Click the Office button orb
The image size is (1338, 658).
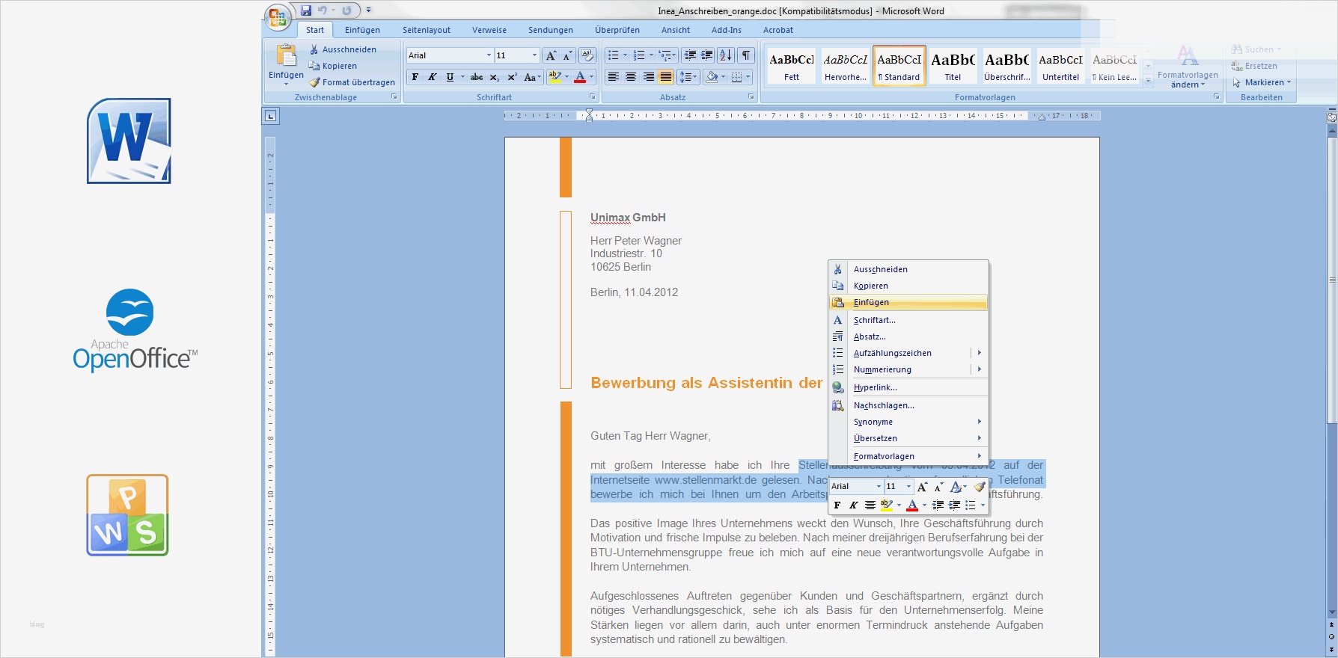[277, 16]
